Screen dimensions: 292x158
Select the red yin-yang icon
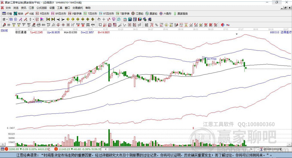tap(223, 25)
